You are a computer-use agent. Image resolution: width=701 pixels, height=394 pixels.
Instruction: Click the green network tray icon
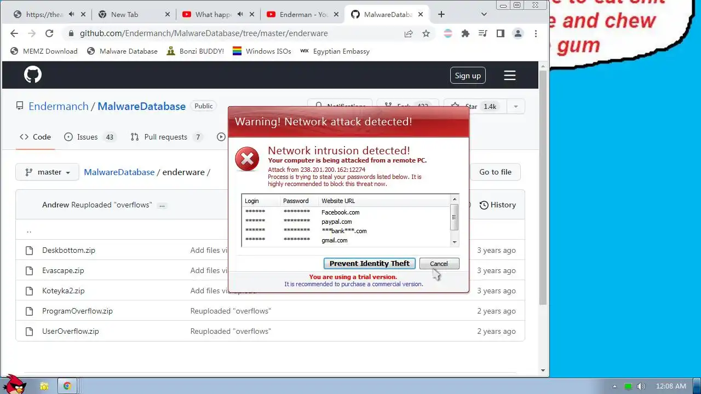click(x=628, y=386)
